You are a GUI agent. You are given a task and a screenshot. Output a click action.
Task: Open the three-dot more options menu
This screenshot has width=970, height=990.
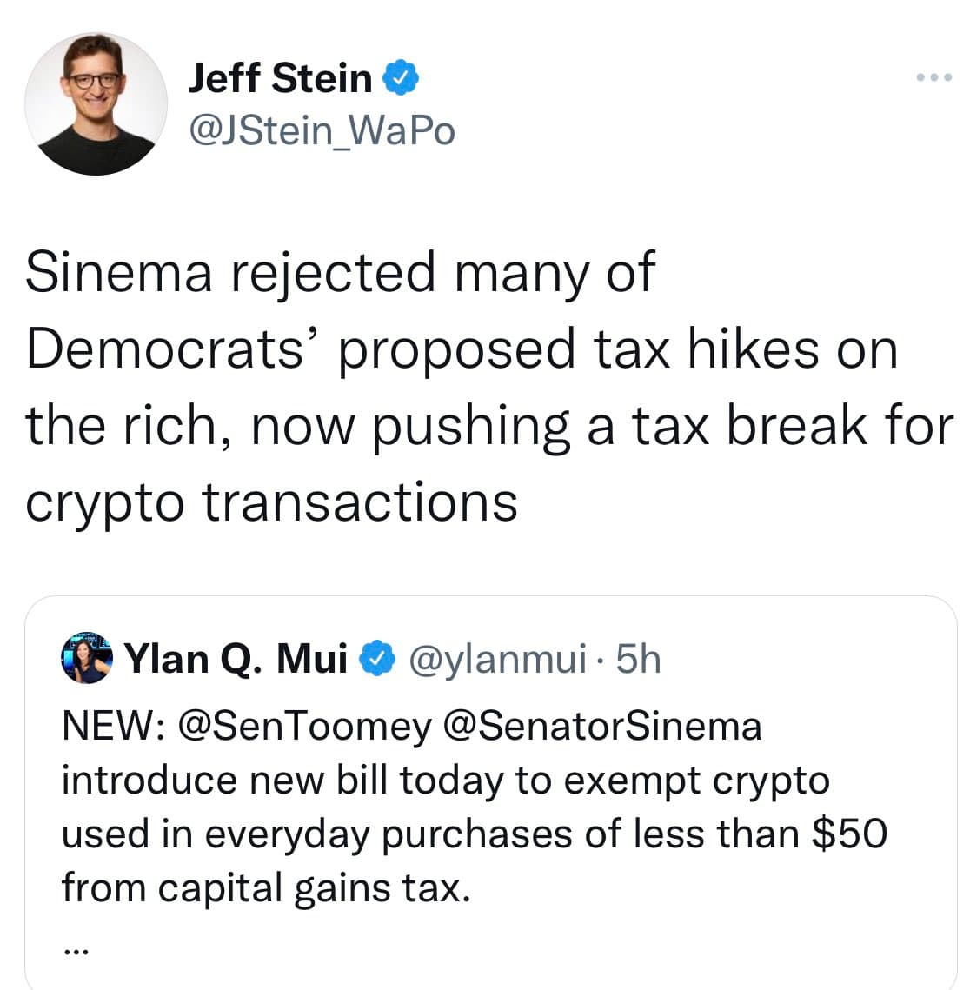935,78
